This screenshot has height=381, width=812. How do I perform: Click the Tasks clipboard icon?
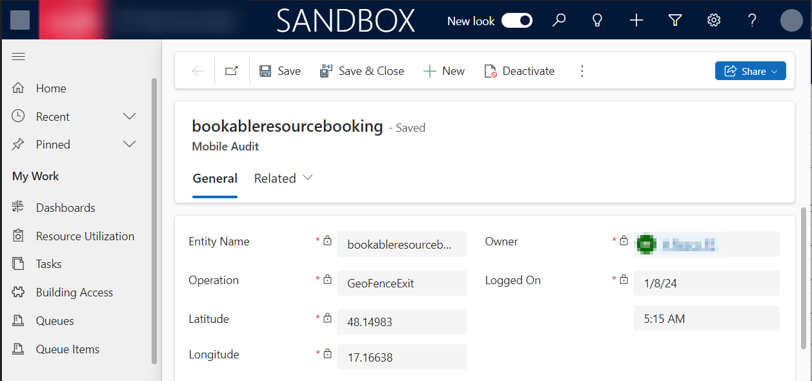[18, 263]
